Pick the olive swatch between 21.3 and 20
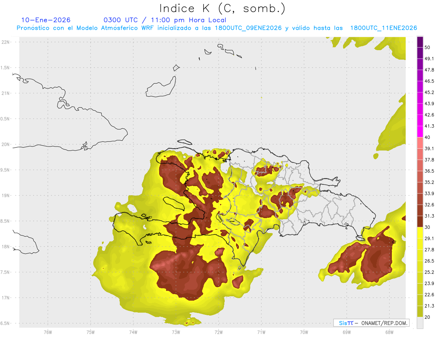 pos(420,311)
